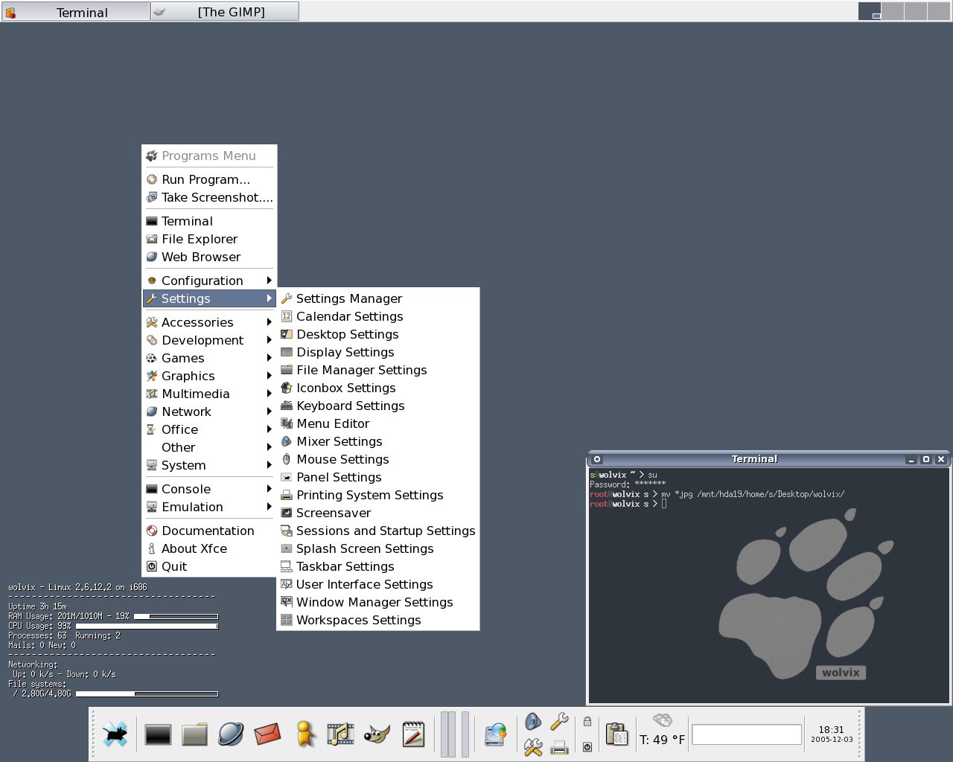The width and height of the screenshot is (953, 762).
Task: Open Mouse Settings
Action: pyautogui.click(x=378, y=459)
